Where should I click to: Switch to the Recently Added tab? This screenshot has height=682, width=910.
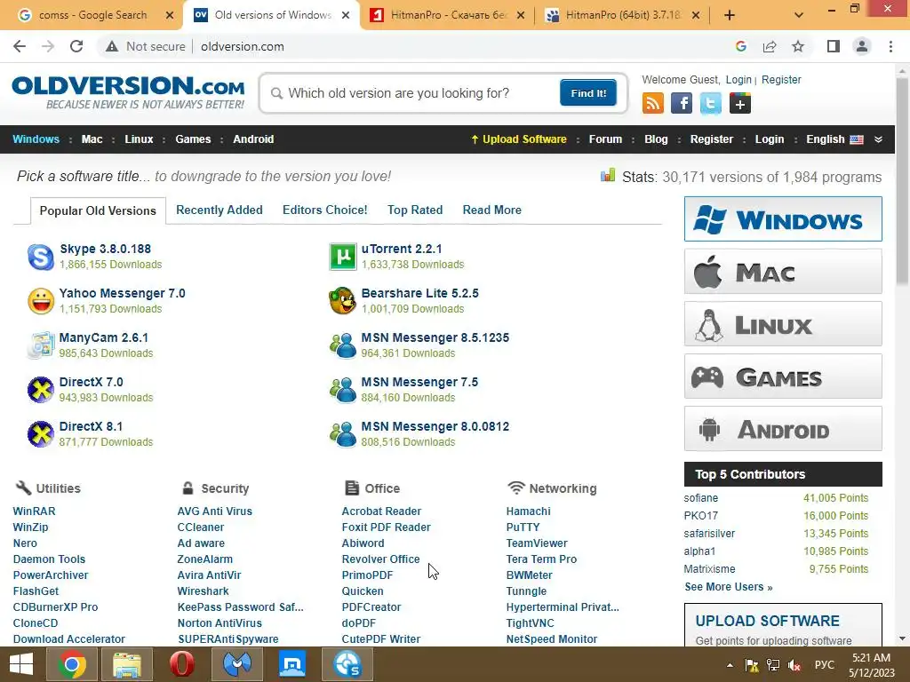[x=220, y=210]
